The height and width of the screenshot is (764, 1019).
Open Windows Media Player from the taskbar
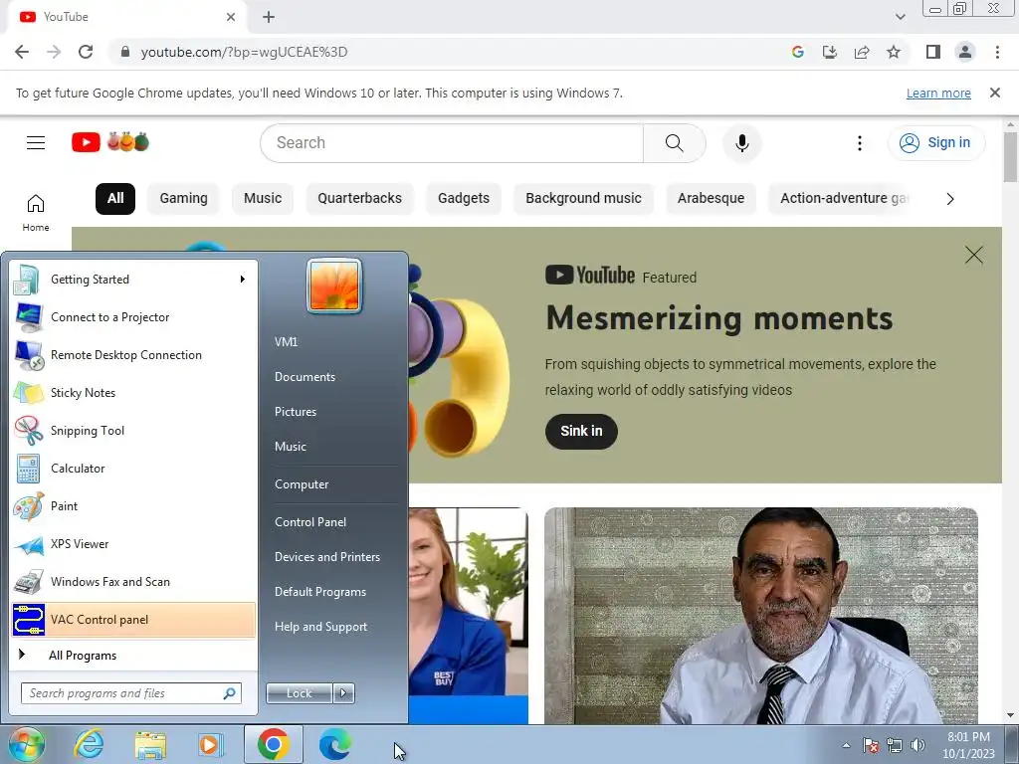click(211, 744)
